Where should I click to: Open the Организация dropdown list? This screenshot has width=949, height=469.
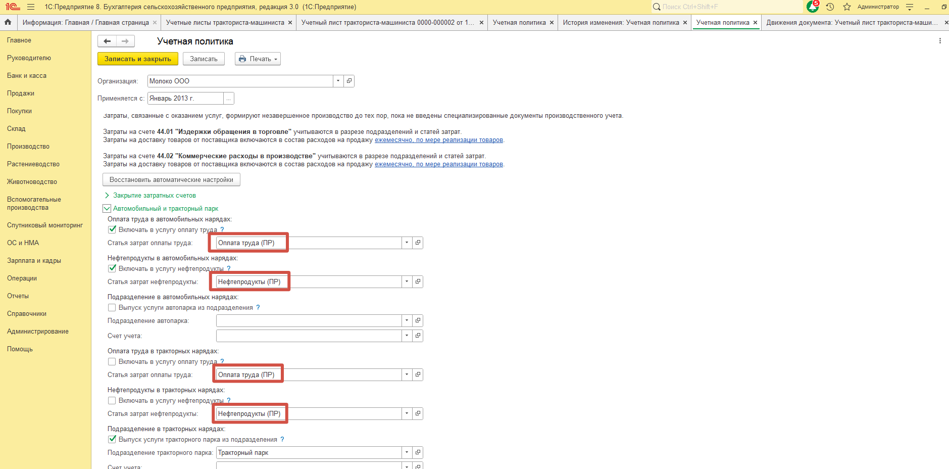(338, 81)
